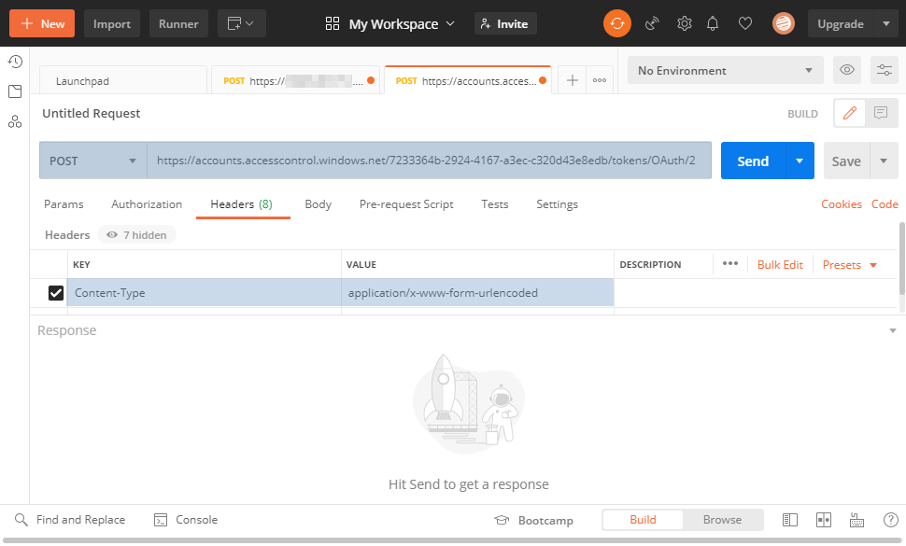Click the request URL input field
The width and height of the screenshot is (906, 546).
pyautogui.click(x=429, y=161)
